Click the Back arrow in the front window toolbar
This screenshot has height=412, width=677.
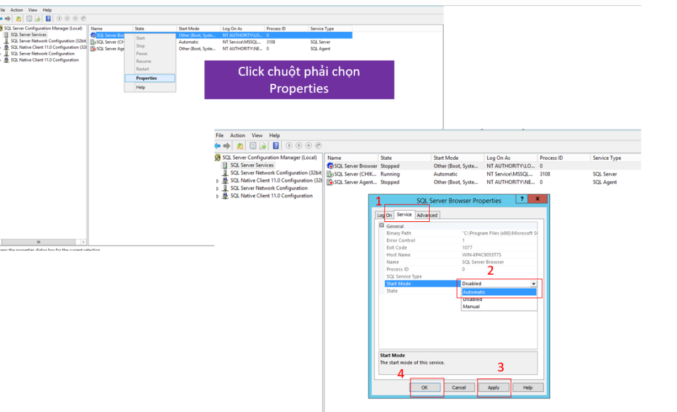(x=218, y=146)
